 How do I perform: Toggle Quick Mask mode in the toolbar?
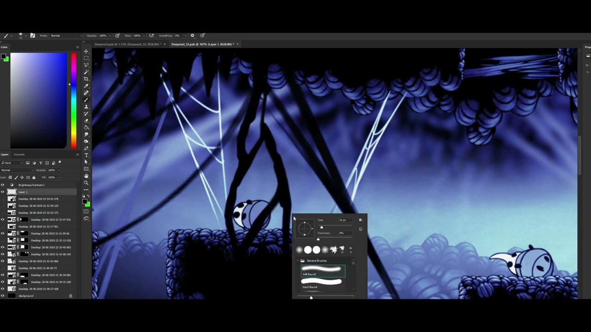pyautogui.click(x=86, y=212)
